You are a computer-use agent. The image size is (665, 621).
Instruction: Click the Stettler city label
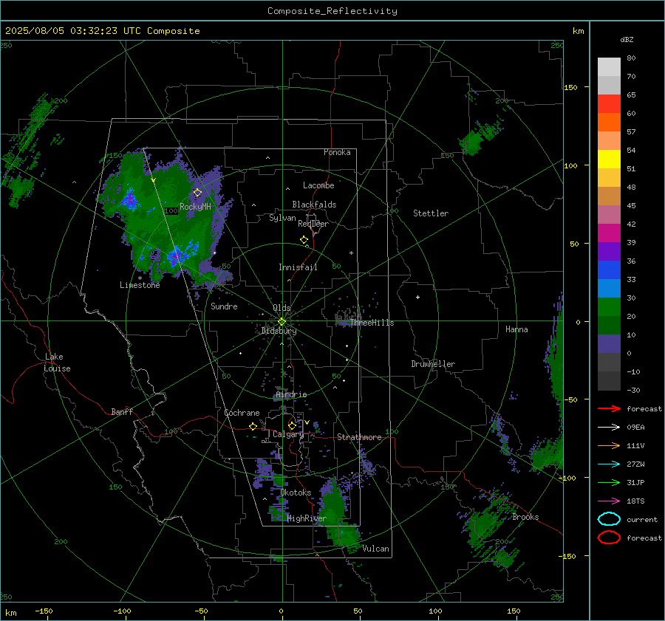(431, 213)
